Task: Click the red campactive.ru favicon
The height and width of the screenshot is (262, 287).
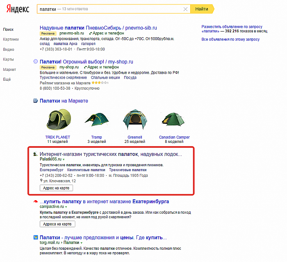Action: click(x=36, y=201)
